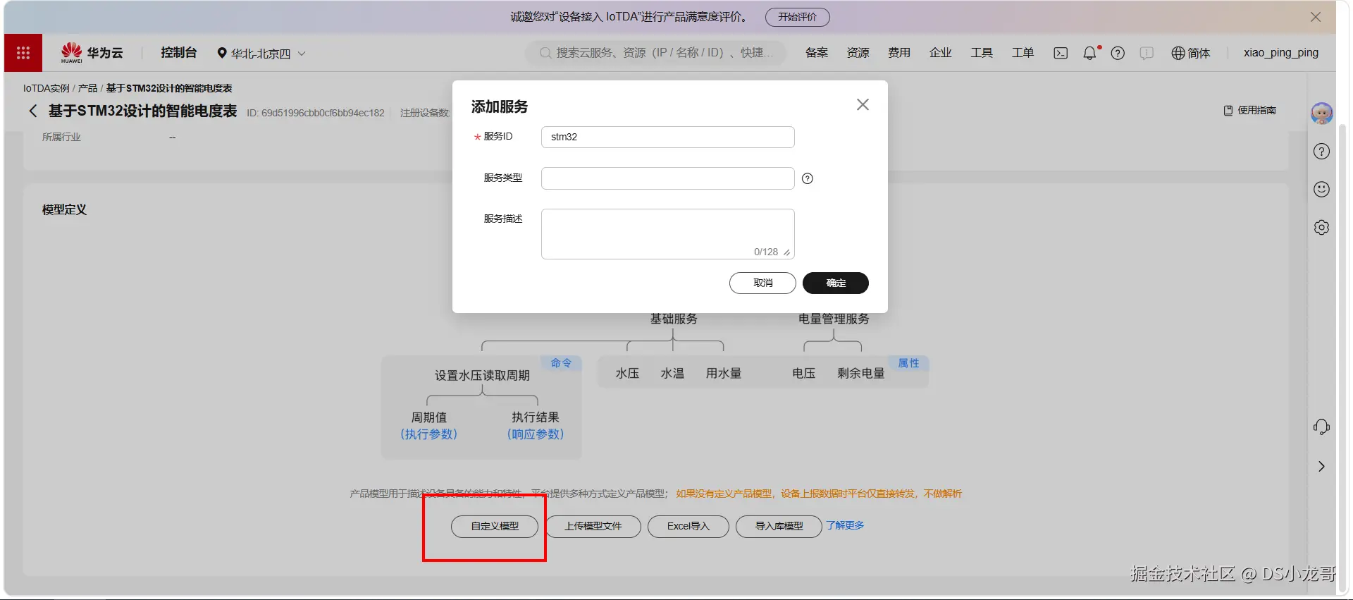Viewport: 1353px width, 600px height.
Task: Open the red services grid menu
Action: point(23,53)
